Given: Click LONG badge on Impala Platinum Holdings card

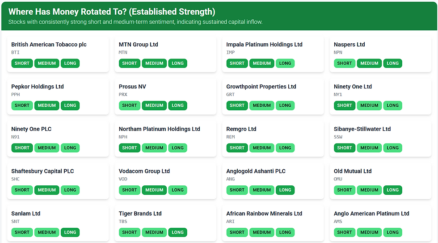Looking at the screenshot, I should (285, 63).
